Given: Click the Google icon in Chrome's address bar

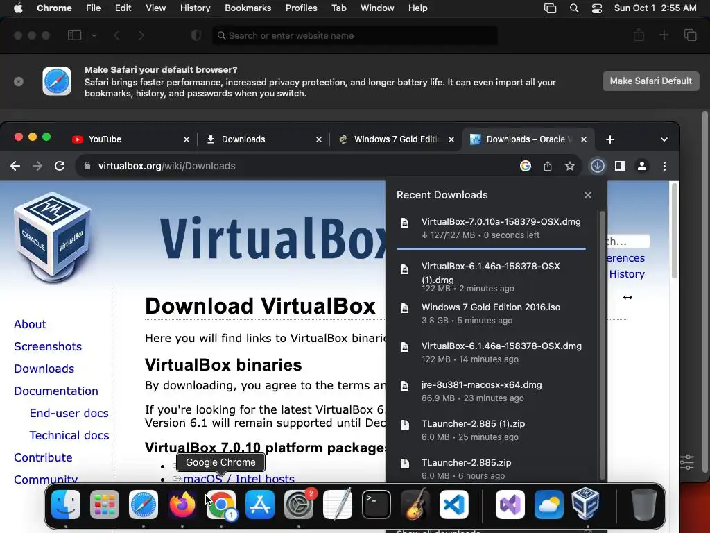Looking at the screenshot, I should pos(526,166).
